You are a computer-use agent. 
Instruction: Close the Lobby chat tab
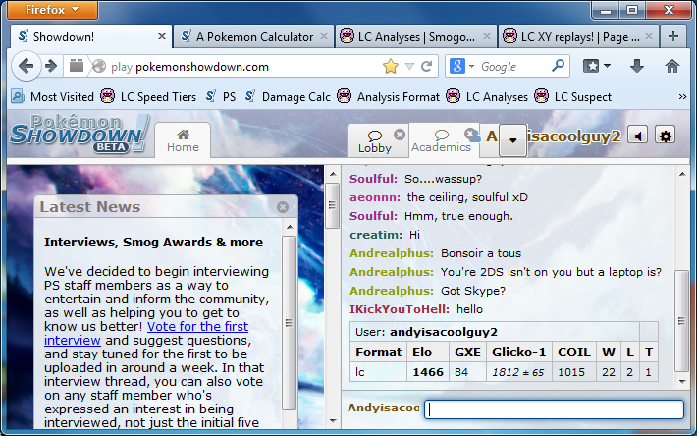[400, 135]
